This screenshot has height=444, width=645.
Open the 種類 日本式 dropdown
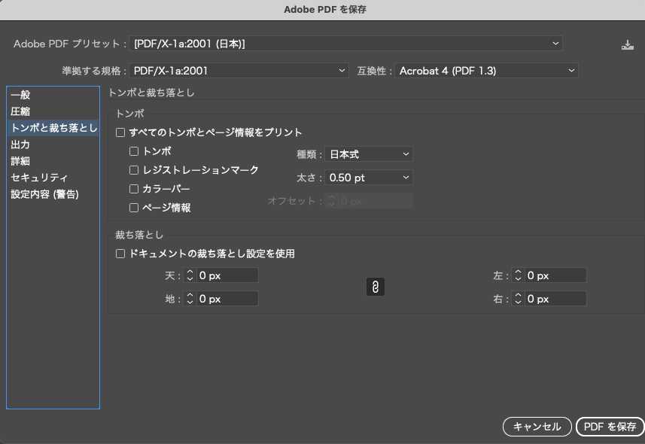coord(369,154)
